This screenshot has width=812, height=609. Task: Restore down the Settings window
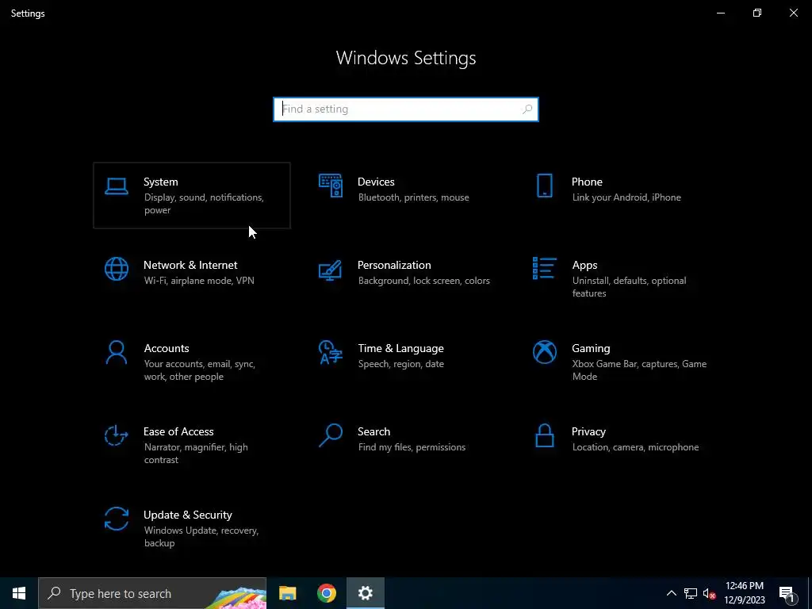(x=757, y=13)
